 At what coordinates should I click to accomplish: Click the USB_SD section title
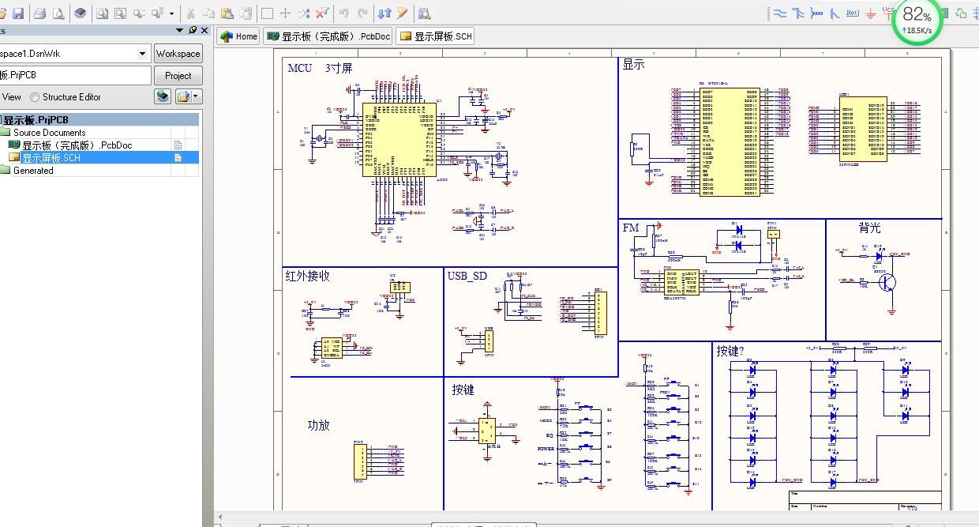(469, 277)
